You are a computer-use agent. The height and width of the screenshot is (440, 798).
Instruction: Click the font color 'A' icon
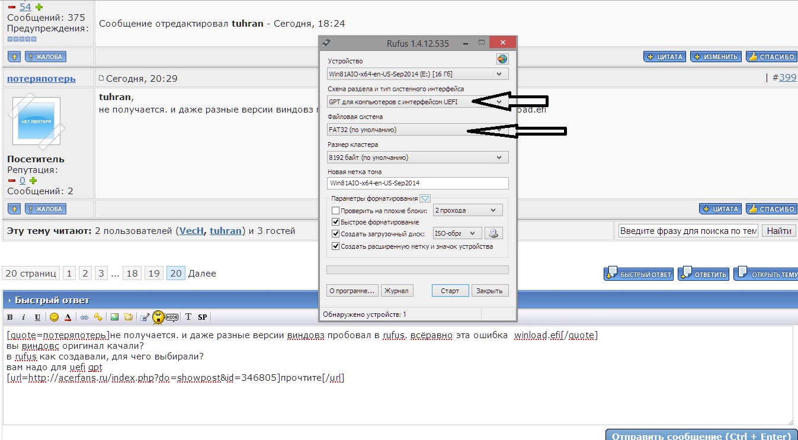[68, 317]
